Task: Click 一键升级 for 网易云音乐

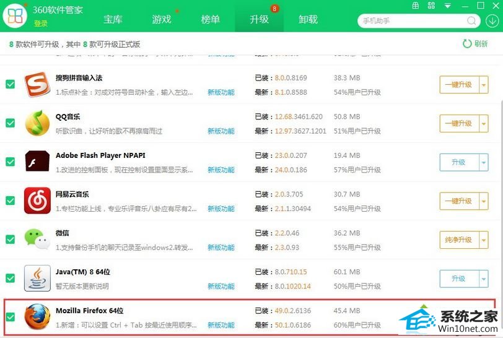Action: pyautogui.click(x=459, y=201)
